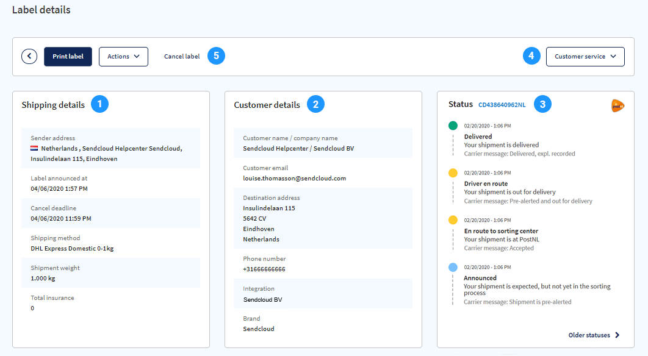The image size is (648, 356).
Task: Click the Announced status title
Action: click(x=480, y=279)
